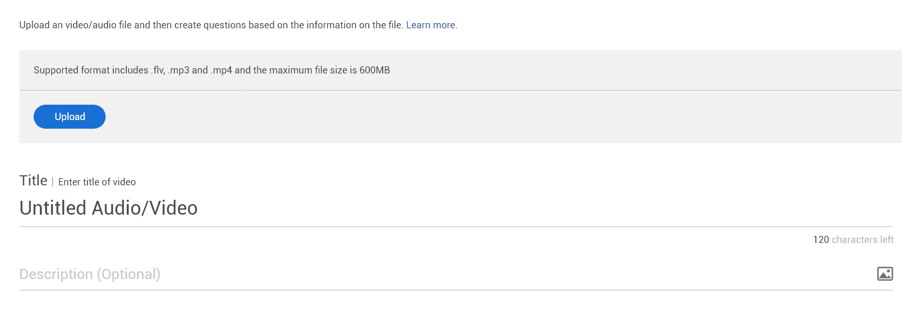Image resolution: width=922 pixels, height=316 pixels.
Task: Click the word "Audio/Video" in the title
Action: pyautogui.click(x=145, y=208)
